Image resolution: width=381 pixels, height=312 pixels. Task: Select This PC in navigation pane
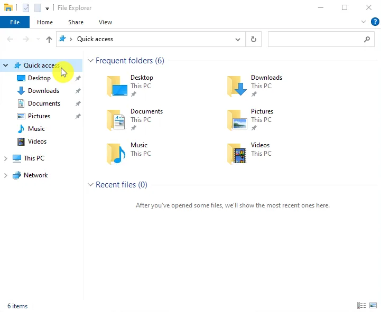point(34,158)
